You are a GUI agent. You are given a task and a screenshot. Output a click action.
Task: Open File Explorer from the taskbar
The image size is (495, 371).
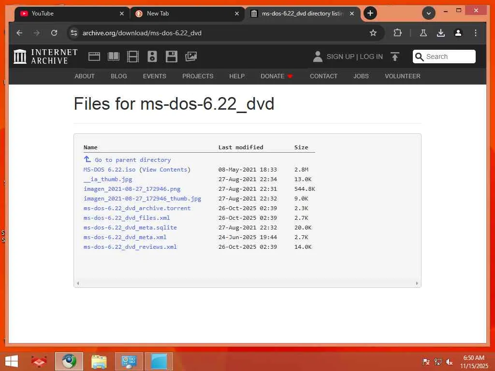(99, 361)
